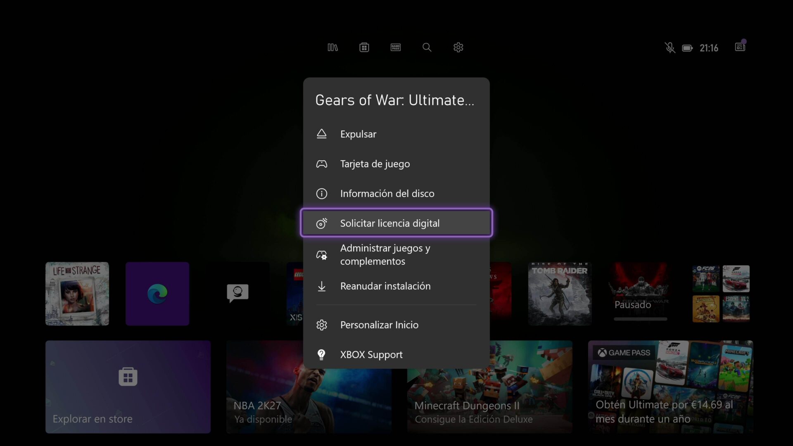Click the 'Ya disponible' subtitle text
The image size is (793, 446).
point(263,419)
